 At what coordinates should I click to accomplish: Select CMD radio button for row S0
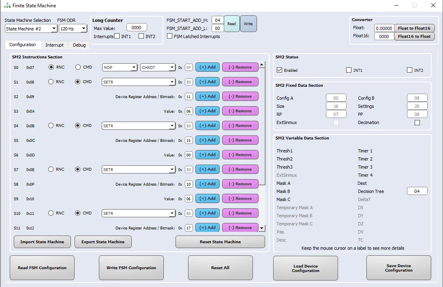[78, 67]
